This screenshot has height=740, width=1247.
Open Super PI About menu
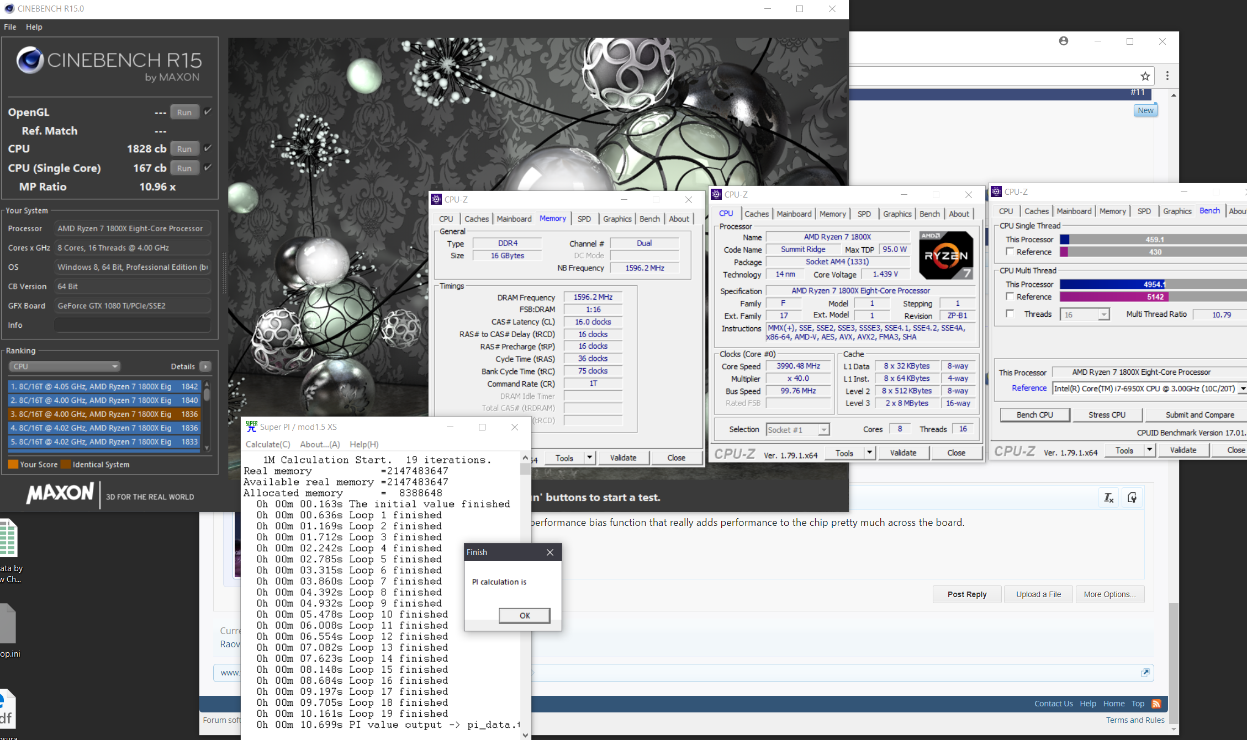point(320,444)
